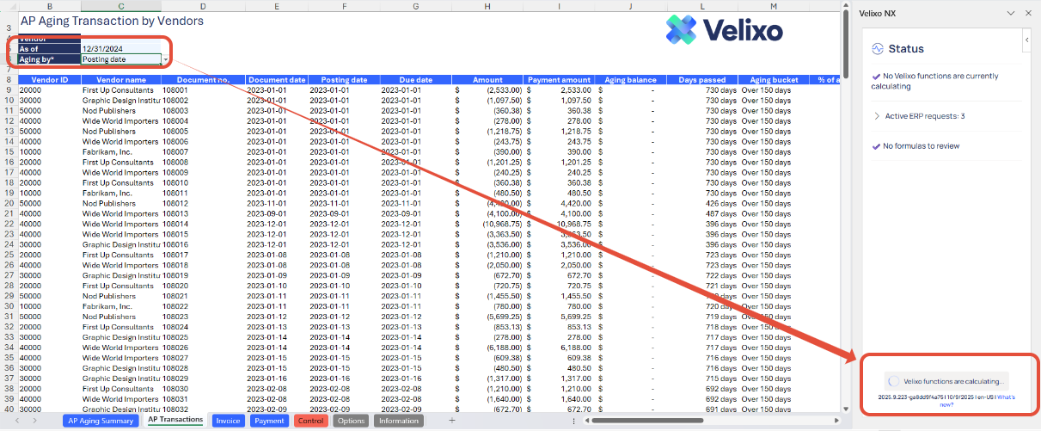
Task: Open the Information sheet tab
Action: click(x=399, y=421)
